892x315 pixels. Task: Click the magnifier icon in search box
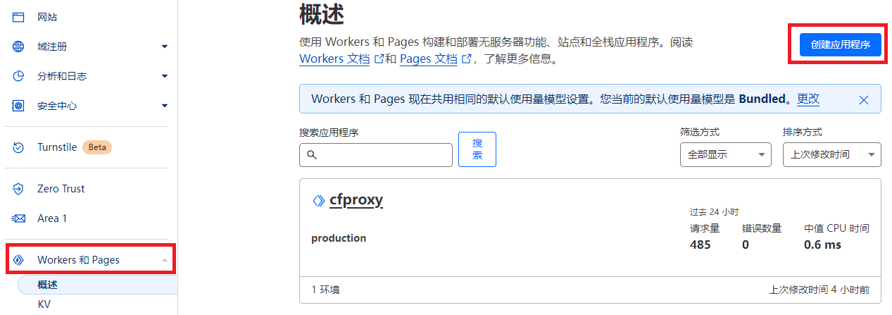312,155
